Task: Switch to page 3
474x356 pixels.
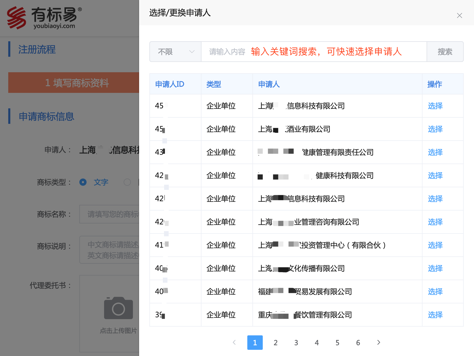Action: (296, 343)
